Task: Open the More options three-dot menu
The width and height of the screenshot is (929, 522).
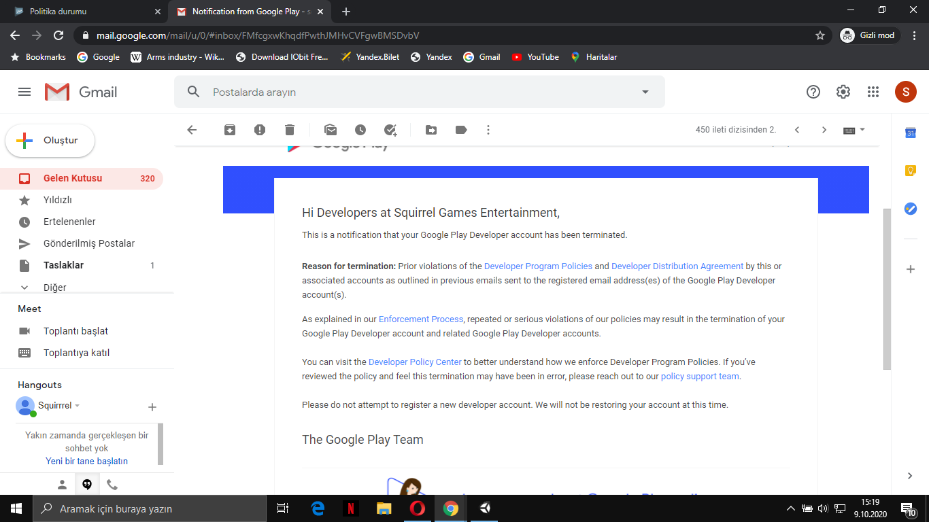Action: pos(488,130)
